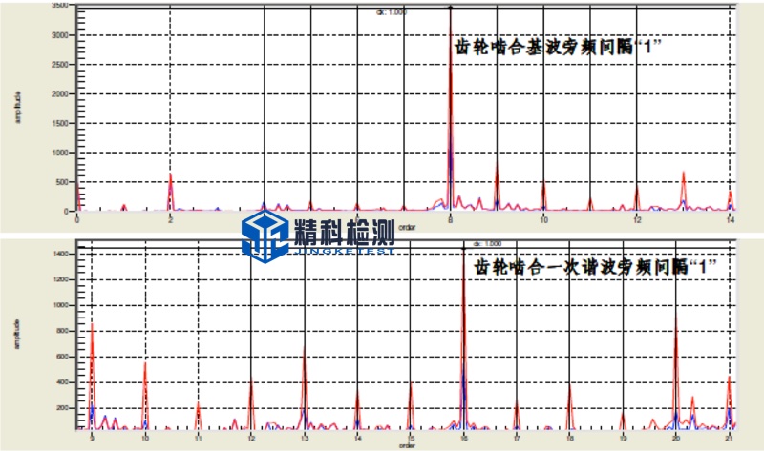This screenshot has width=764, height=451.
Task: Select the peak at order 20 in bottom chart
Action: pyautogui.click(x=676, y=319)
